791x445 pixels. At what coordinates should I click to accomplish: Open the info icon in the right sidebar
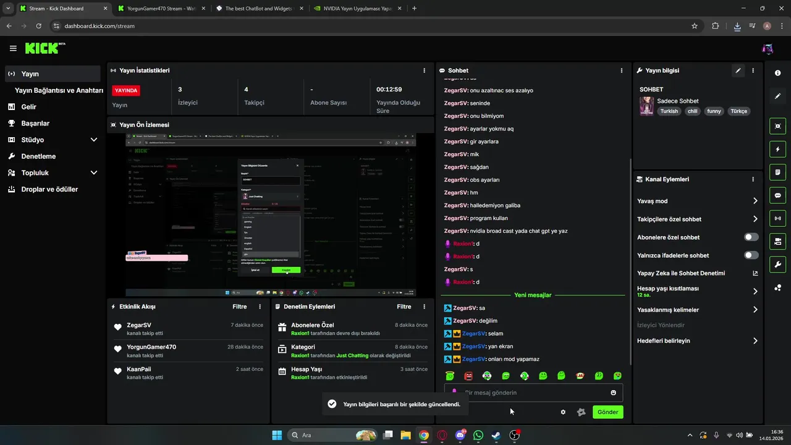pyautogui.click(x=777, y=73)
